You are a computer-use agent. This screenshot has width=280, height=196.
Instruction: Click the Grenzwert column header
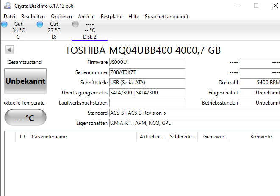213,137
